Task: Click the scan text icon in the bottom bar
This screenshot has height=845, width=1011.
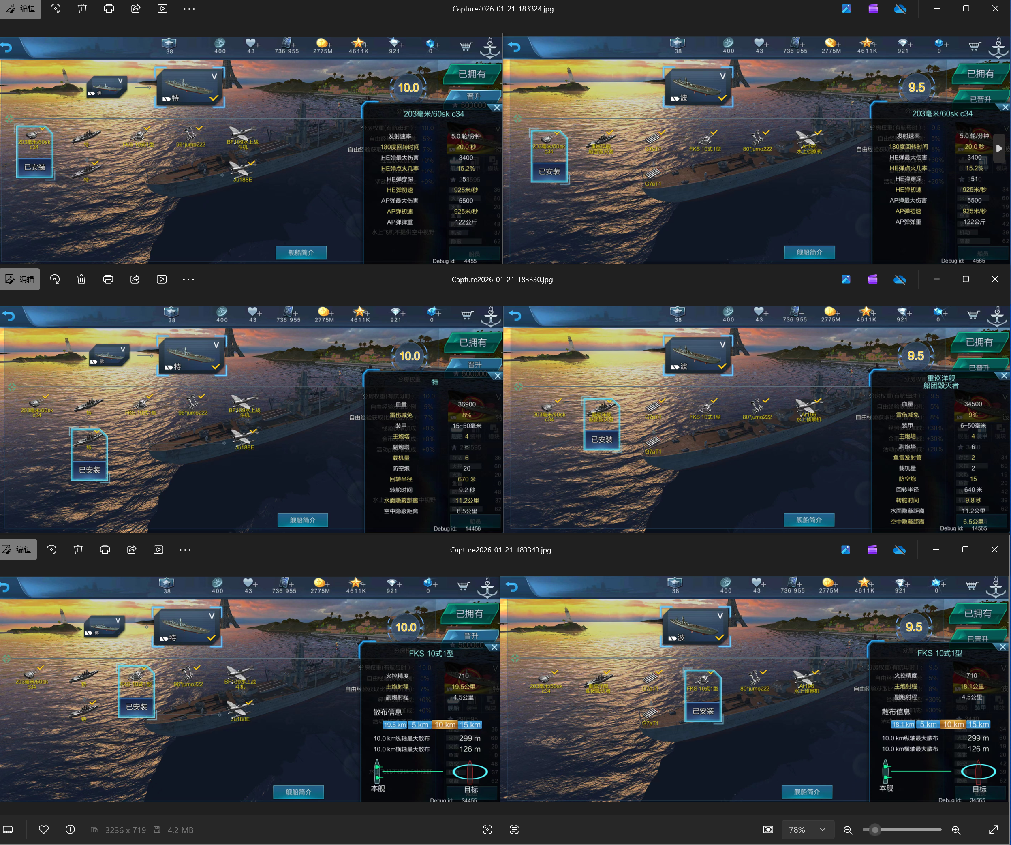Action: 514,829
